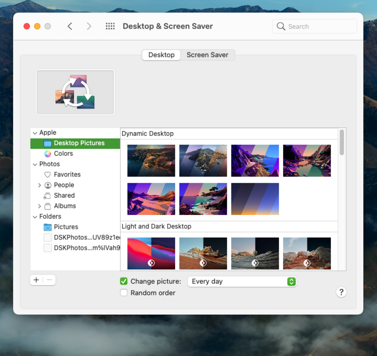377x356 pixels.
Task: Check the DSKPhotos...UV89z1e folder checkbox
Action: [47, 237]
